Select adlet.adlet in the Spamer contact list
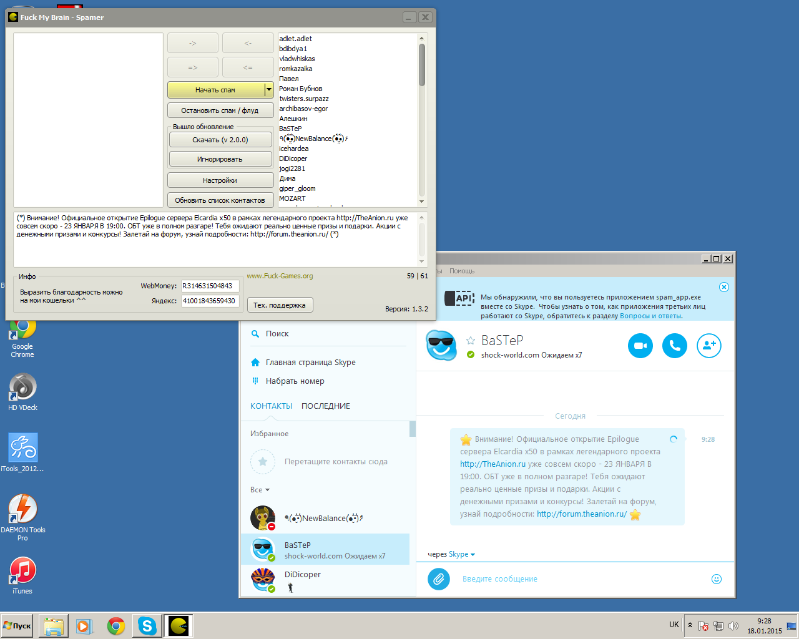 tap(296, 39)
